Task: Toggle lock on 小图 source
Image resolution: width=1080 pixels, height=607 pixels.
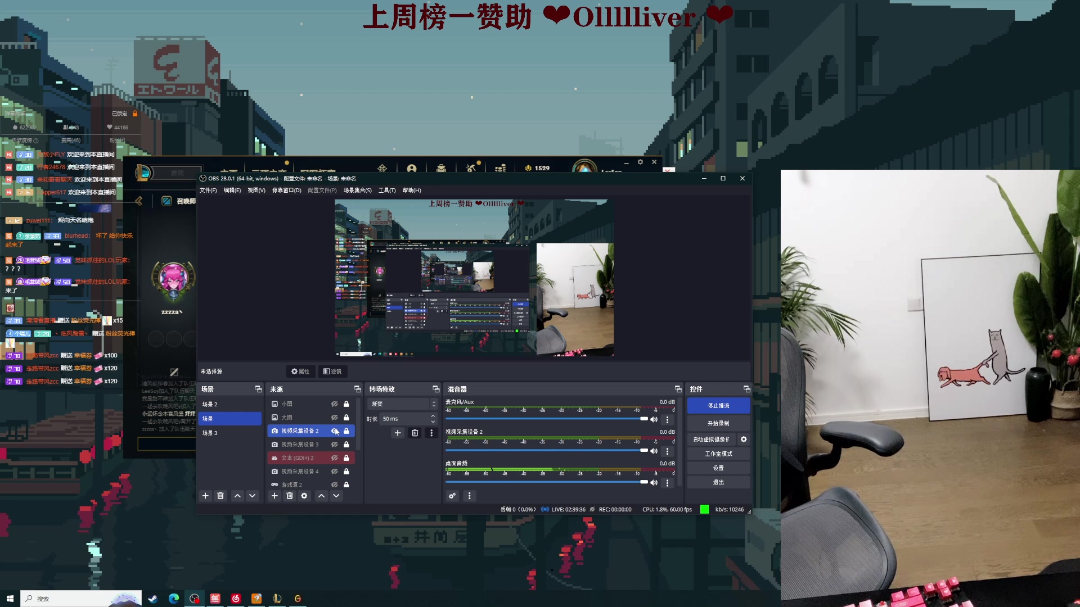Action: pyautogui.click(x=346, y=404)
